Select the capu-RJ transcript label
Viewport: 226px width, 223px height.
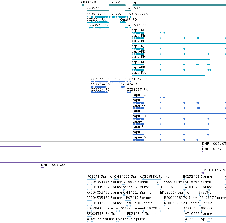click(138, 46)
